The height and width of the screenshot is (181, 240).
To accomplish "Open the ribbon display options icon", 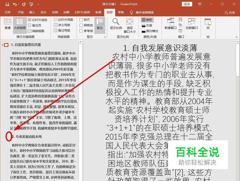I will coord(200,4).
